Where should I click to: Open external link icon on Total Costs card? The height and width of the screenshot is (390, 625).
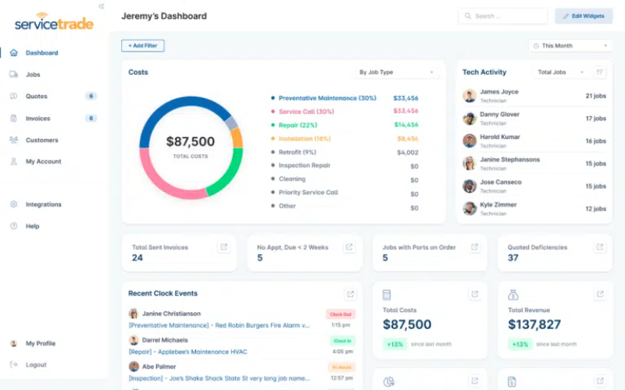(x=474, y=294)
